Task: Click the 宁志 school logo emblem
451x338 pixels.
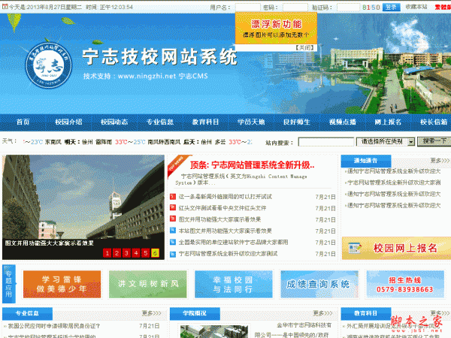Action: (49, 66)
